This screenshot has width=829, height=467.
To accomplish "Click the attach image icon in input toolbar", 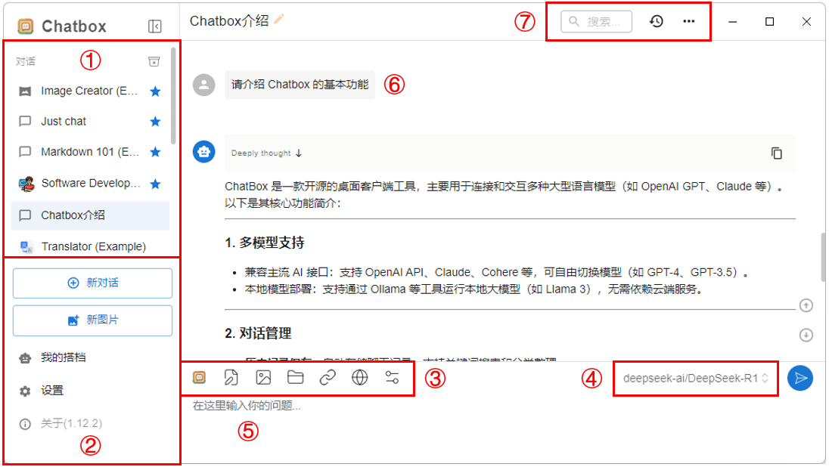I will click(x=263, y=377).
